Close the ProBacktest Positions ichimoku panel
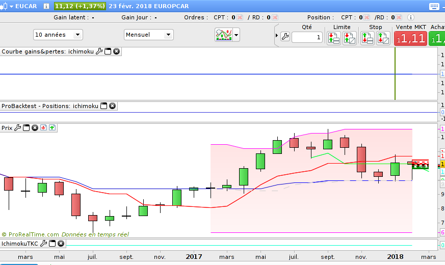 pyautogui.click(x=112, y=106)
